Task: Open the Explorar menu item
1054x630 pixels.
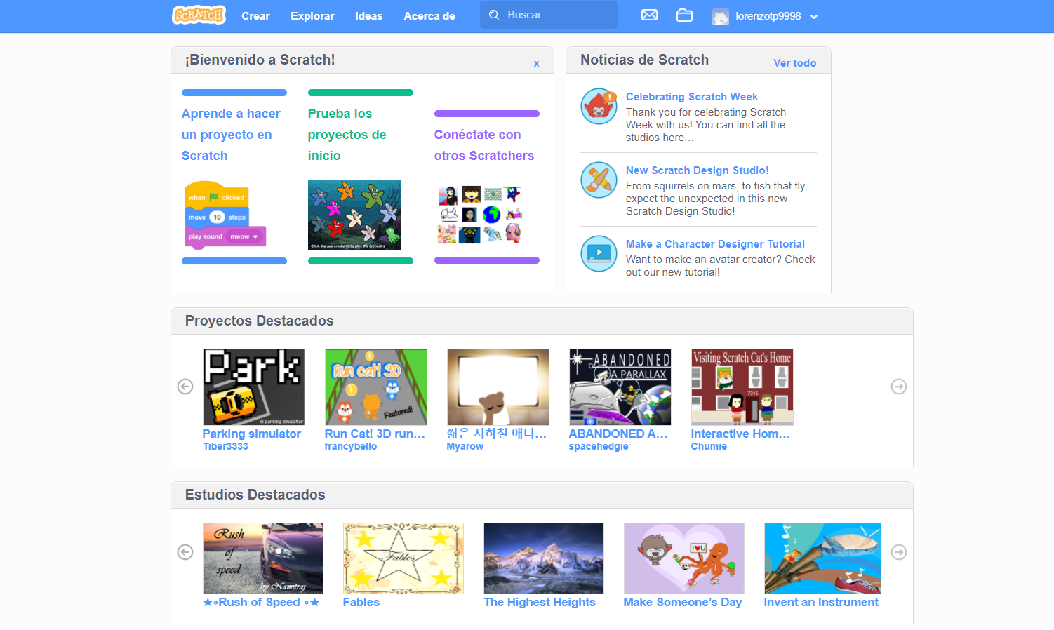Action: (x=312, y=16)
